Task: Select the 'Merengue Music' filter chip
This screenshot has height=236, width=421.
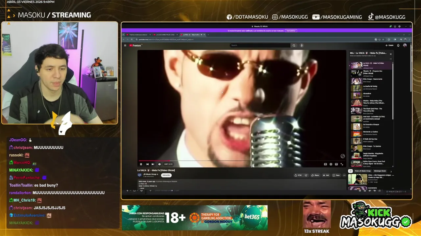Action: point(380,171)
